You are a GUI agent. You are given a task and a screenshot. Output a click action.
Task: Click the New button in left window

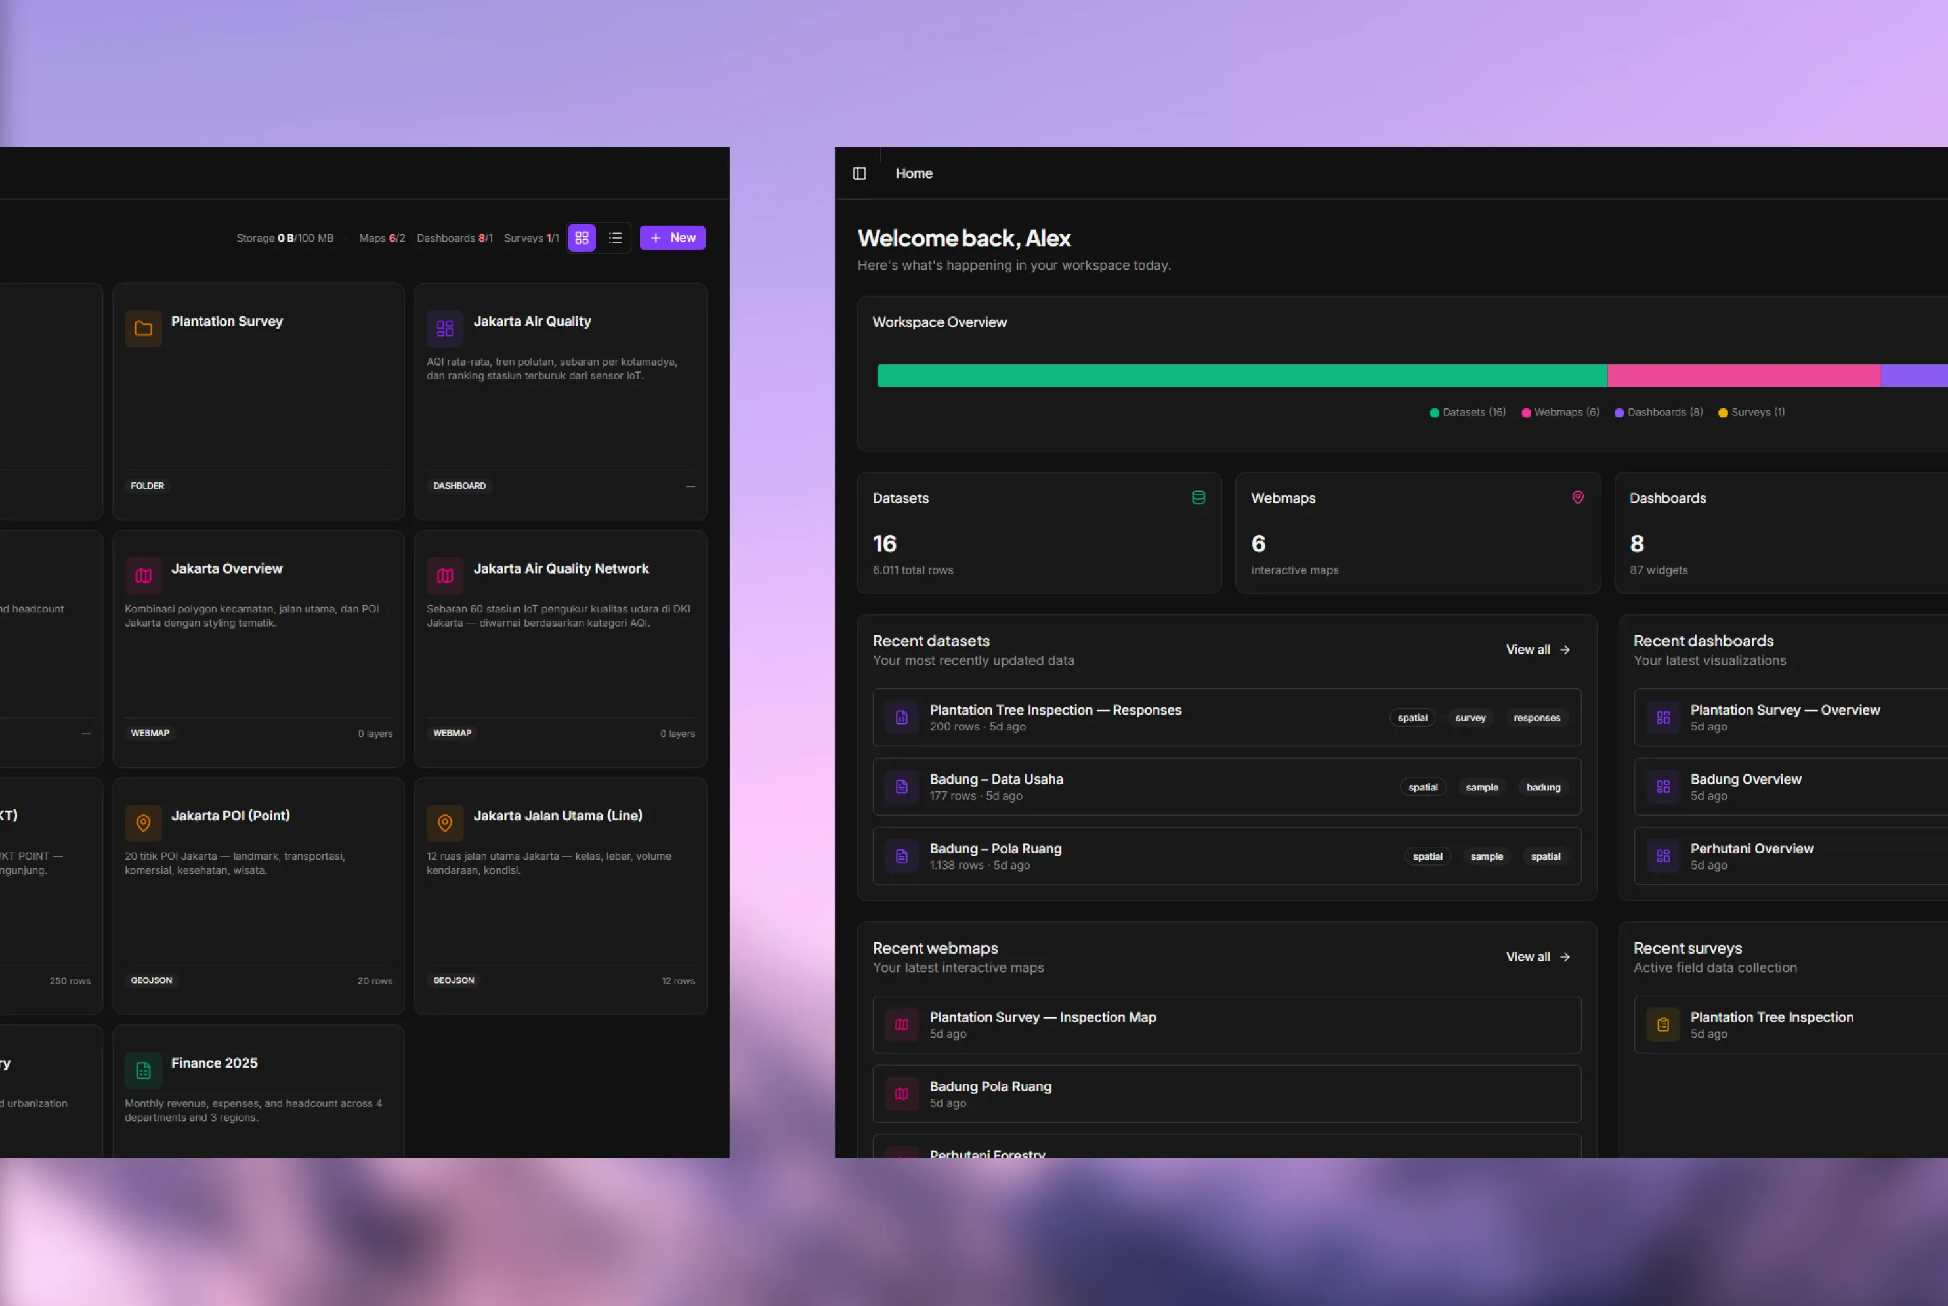pos(673,238)
